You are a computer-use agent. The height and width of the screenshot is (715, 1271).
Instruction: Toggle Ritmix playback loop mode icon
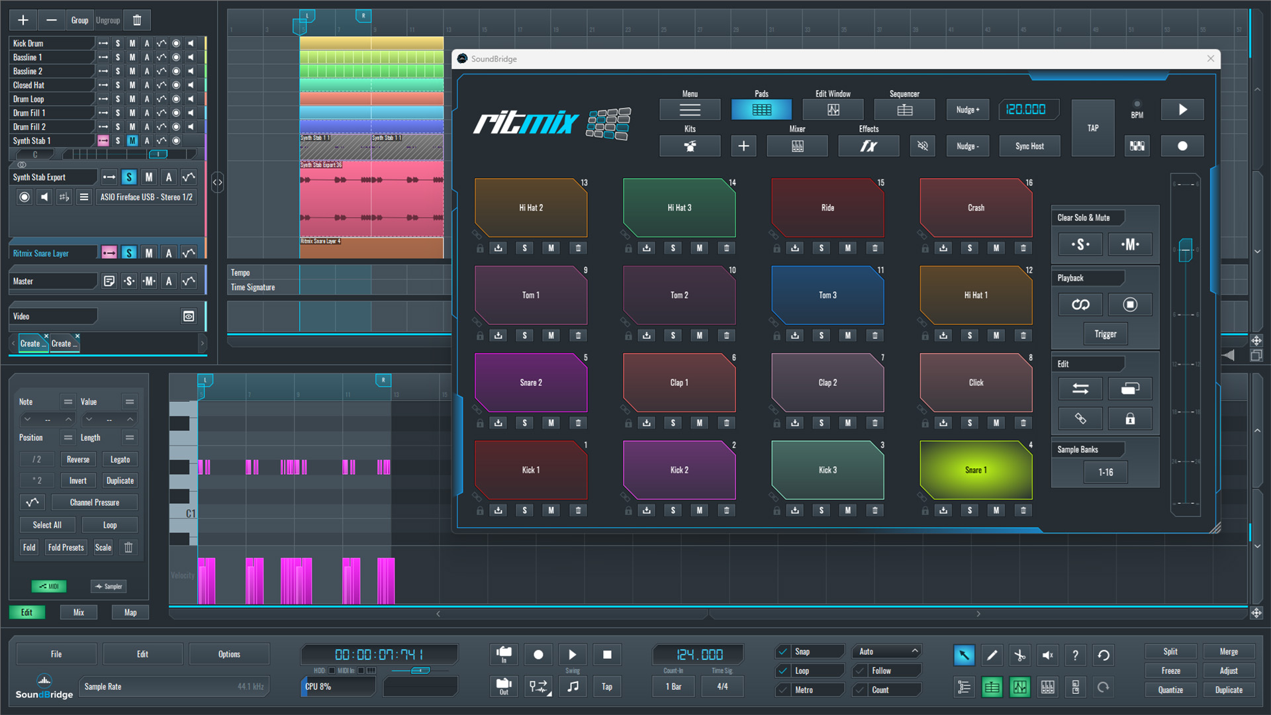tap(1080, 305)
